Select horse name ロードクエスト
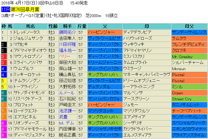Viewport: 208px width, 139px height. click(x=26, y=111)
